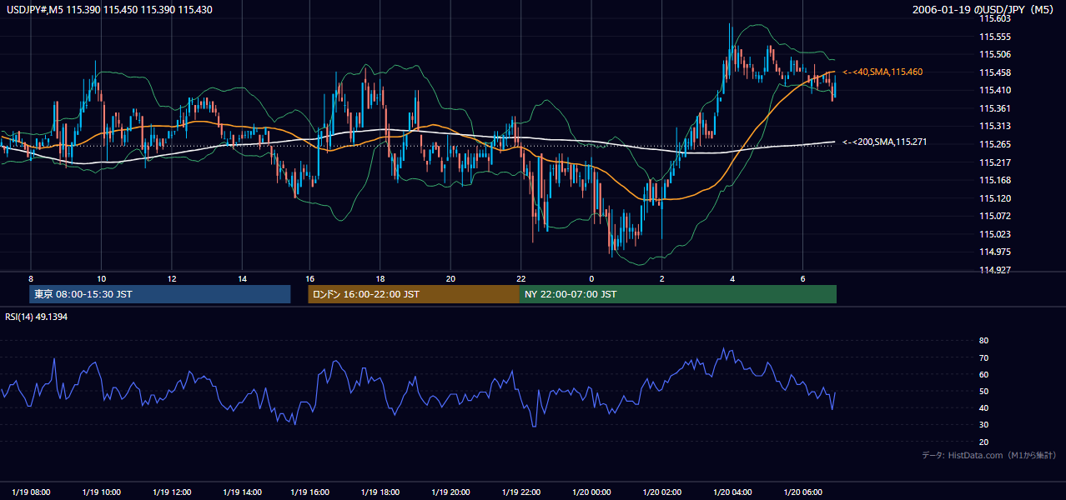Click the 1/19 18:00 bottom date label
Viewport: 1066px width, 500px height.
pos(380,492)
